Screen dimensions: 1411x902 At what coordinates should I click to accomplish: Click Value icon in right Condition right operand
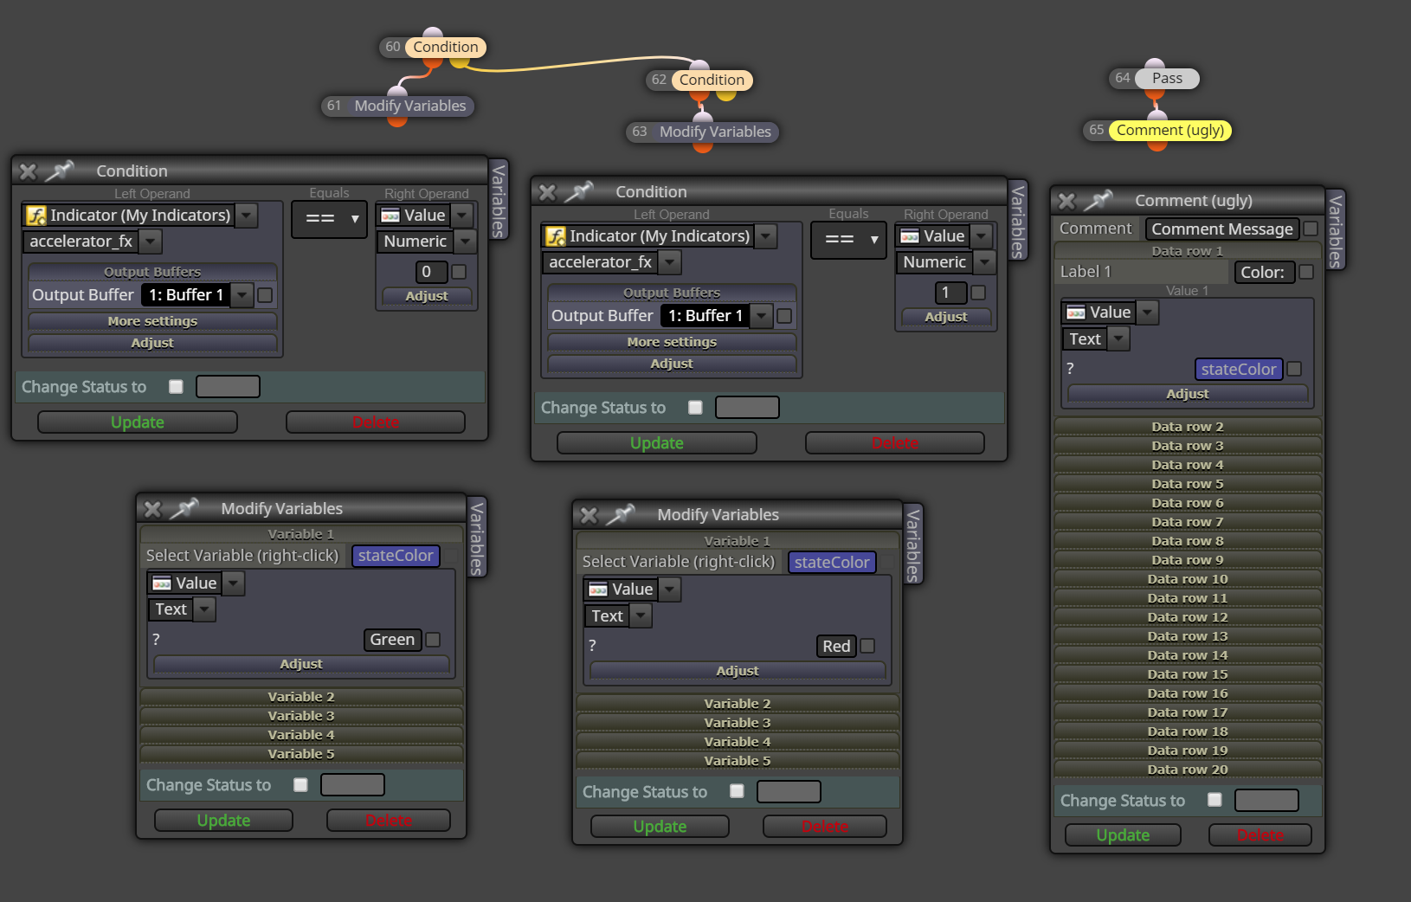[x=910, y=236]
